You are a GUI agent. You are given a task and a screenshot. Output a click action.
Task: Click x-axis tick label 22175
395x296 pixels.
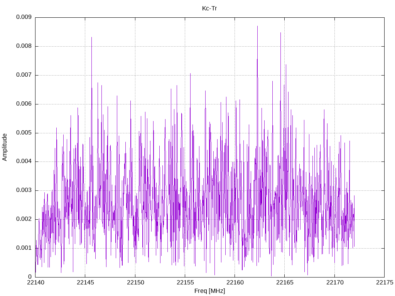(385, 283)
